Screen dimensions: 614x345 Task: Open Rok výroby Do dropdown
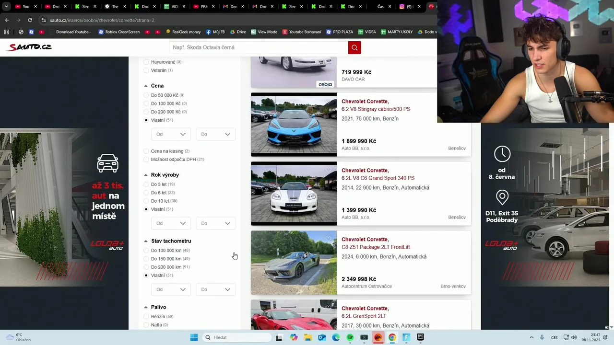click(x=216, y=223)
